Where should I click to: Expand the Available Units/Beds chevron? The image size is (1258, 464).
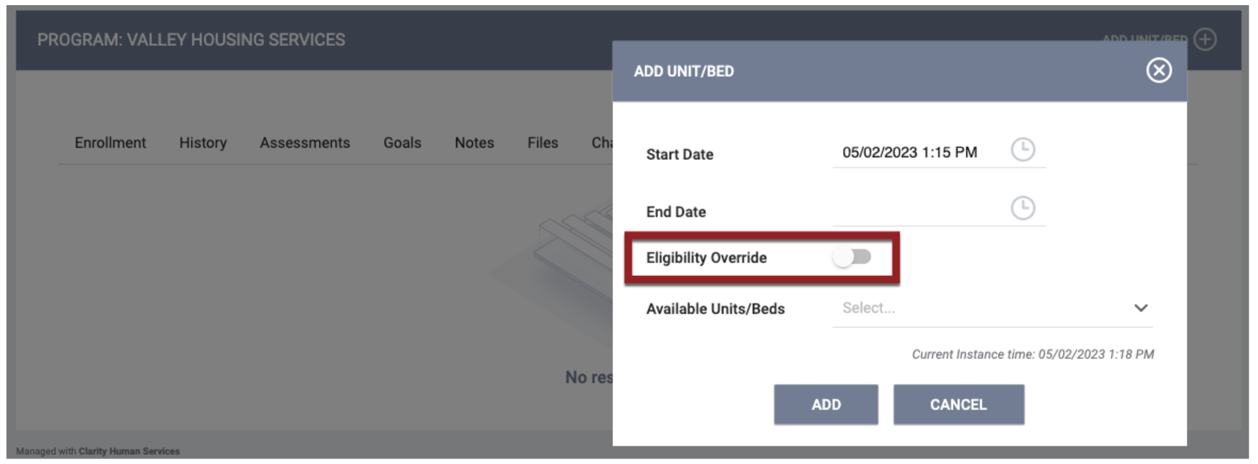click(x=1140, y=308)
